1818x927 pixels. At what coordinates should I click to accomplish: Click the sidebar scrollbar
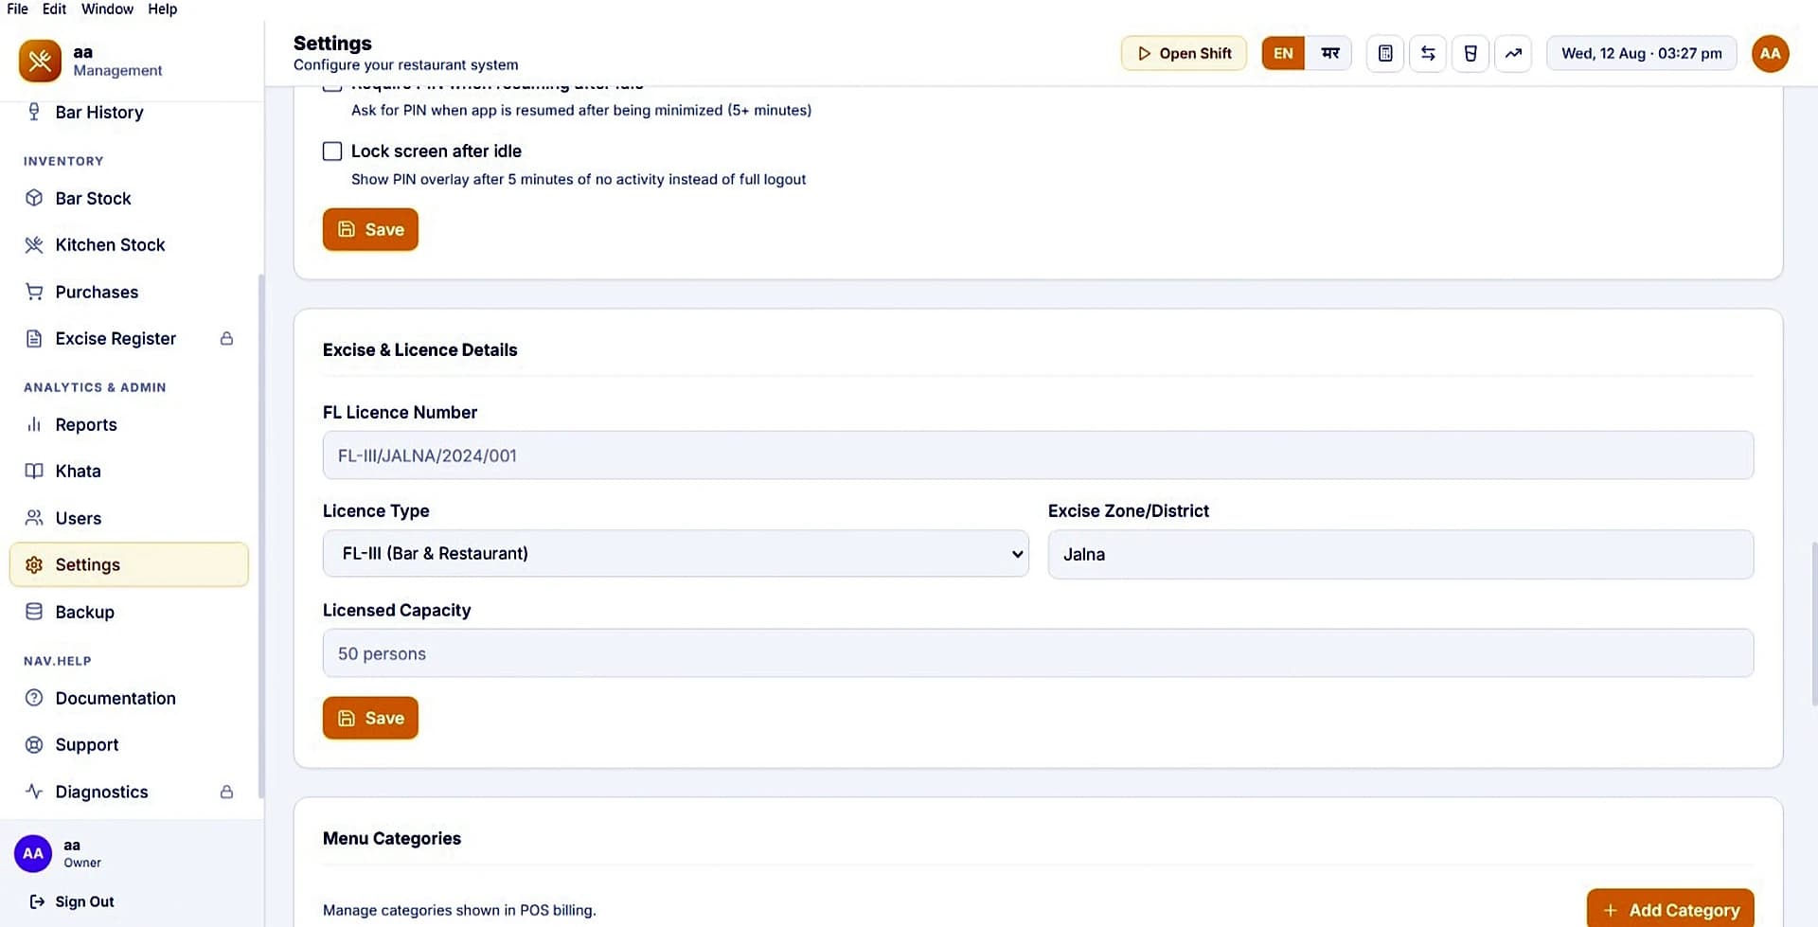pos(261,536)
